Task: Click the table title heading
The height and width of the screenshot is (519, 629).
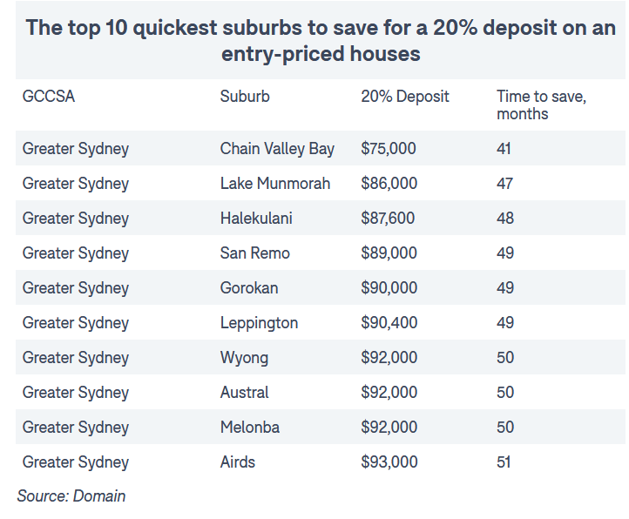Action: pyautogui.click(x=321, y=41)
